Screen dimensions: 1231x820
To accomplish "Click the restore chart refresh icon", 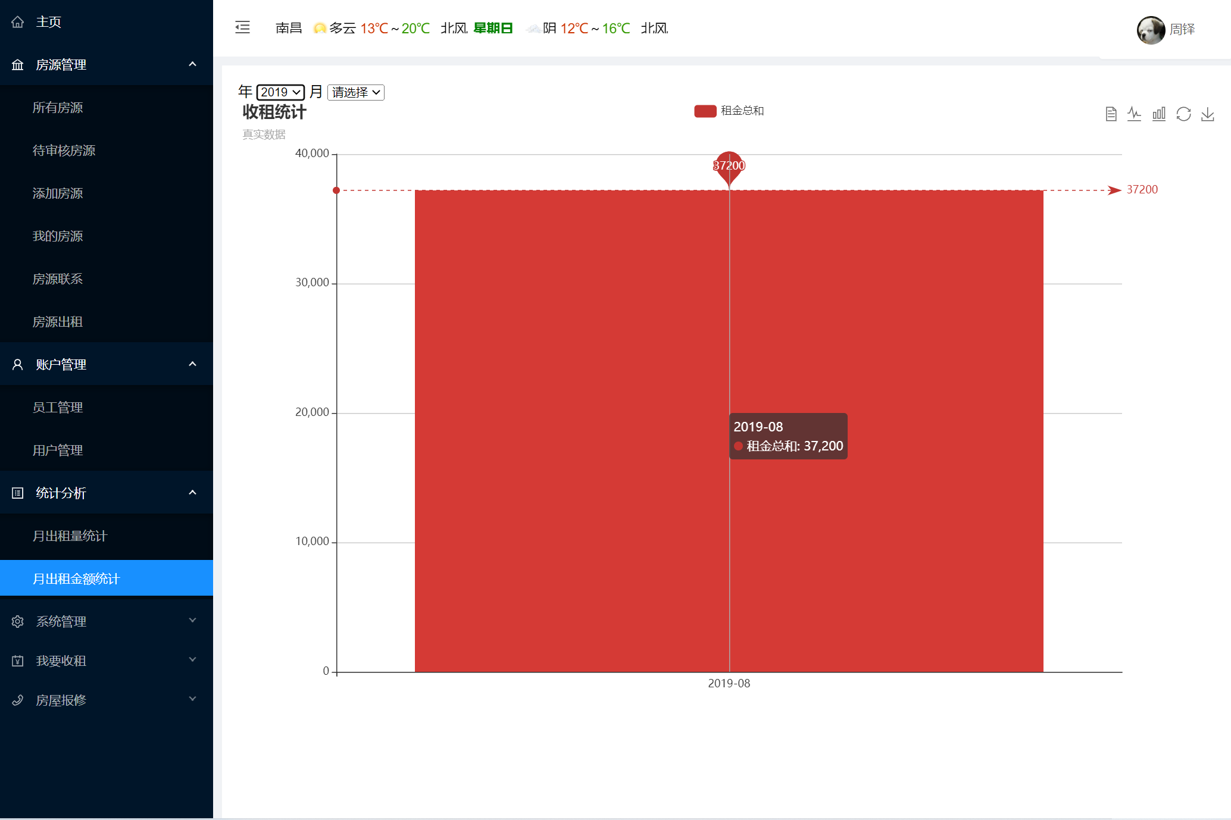I will tap(1183, 114).
